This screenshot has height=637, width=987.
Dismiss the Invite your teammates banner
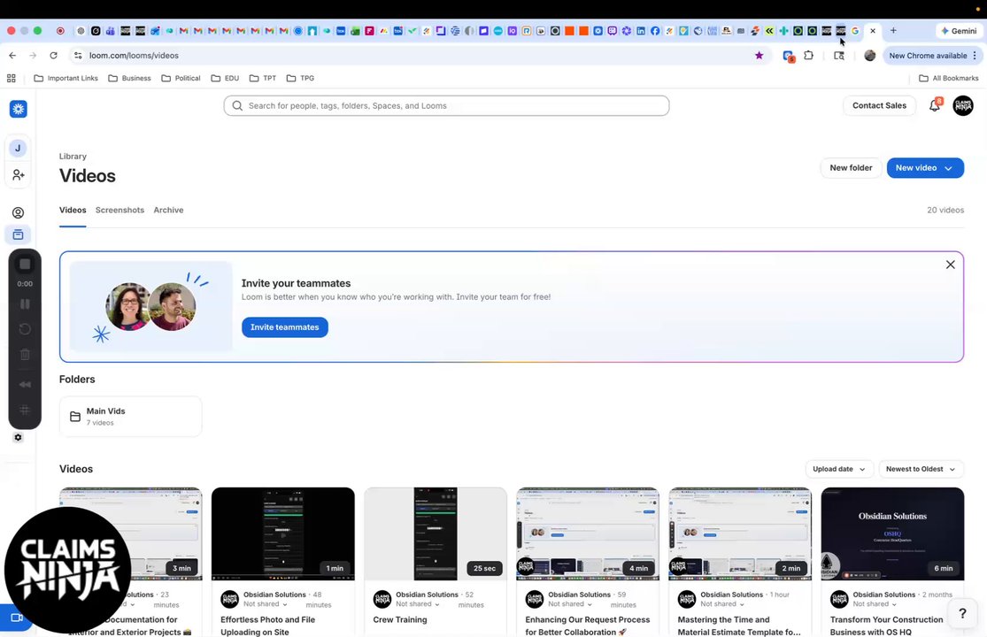951,265
